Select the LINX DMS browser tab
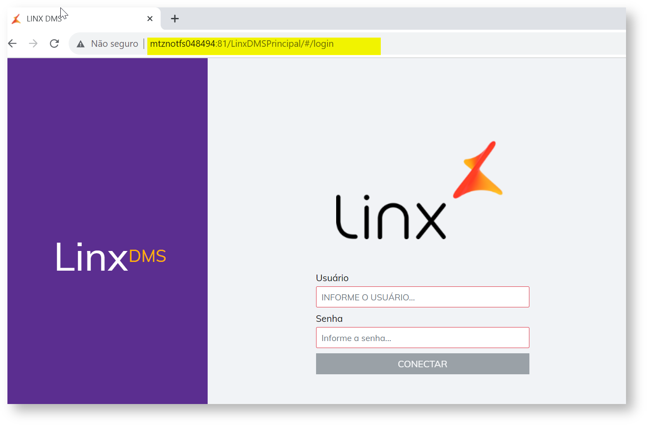Image resolution: width=647 pixels, height=425 pixels. coord(84,18)
